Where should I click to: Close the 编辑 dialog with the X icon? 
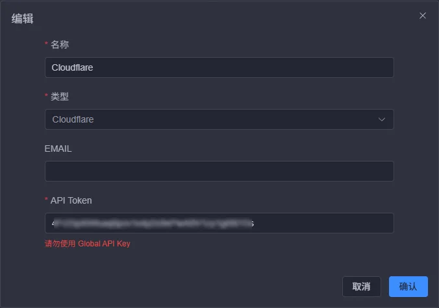pyautogui.click(x=423, y=16)
